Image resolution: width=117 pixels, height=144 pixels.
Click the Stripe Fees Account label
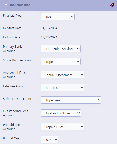pos(17,99)
